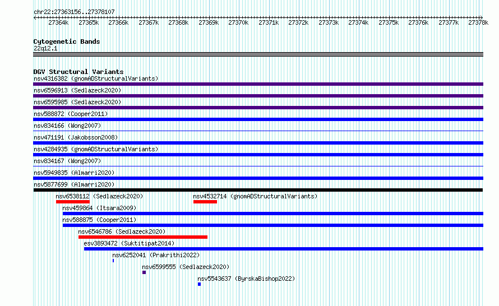Screen dimensions: 499x306
Task: Select the thin nsv834166 blue line
Action: click(258, 131)
